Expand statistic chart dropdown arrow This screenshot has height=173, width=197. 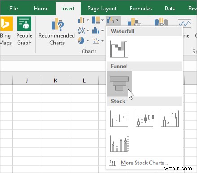pyautogui.click(x=102, y=31)
